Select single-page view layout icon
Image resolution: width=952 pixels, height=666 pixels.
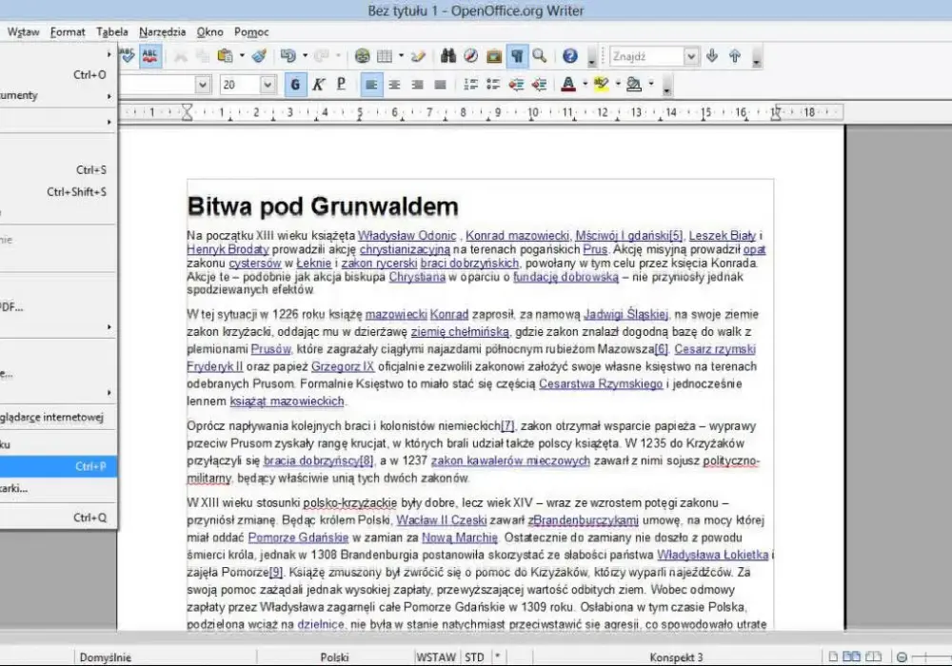coord(833,656)
